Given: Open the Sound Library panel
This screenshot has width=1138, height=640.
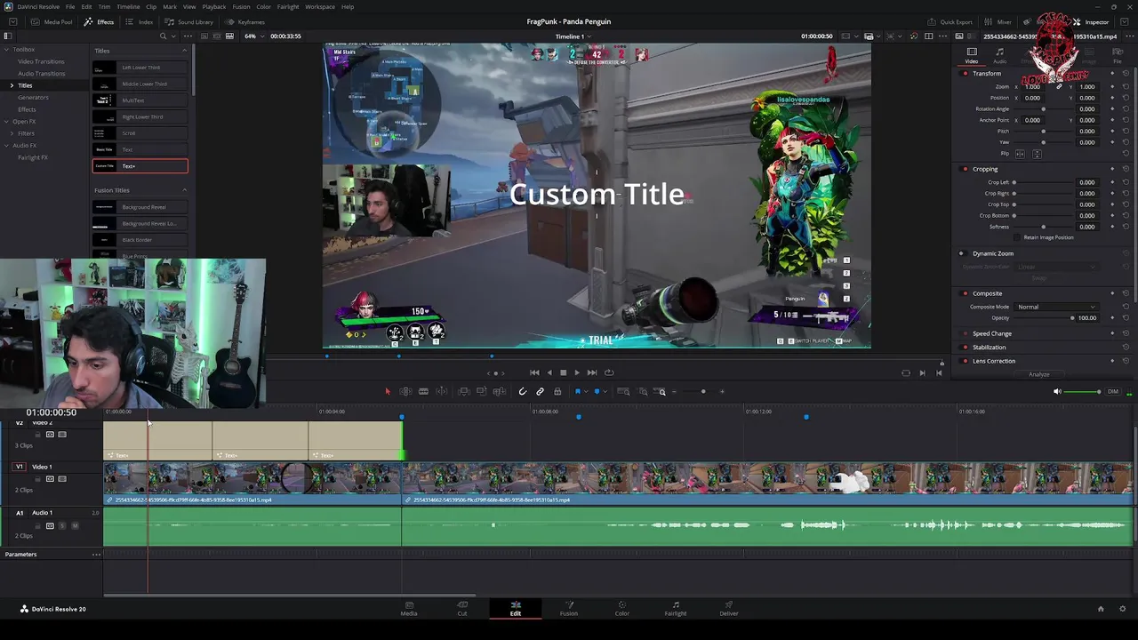Looking at the screenshot, I should pyautogui.click(x=188, y=21).
